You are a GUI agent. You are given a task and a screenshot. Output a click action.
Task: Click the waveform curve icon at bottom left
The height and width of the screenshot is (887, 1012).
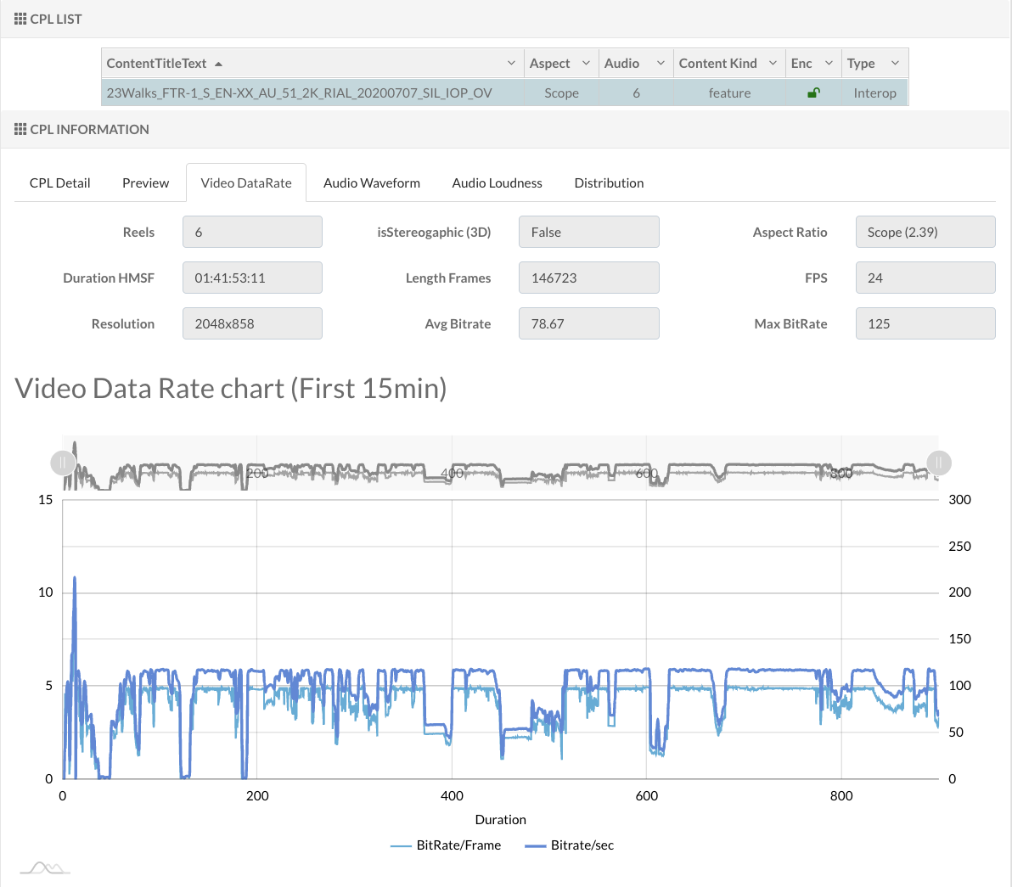(x=44, y=867)
